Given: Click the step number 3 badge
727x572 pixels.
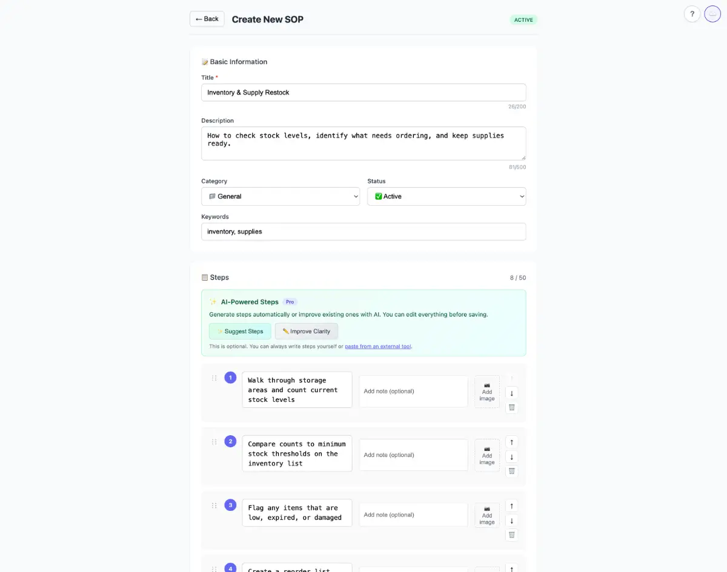Looking at the screenshot, I should (x=230, y=505).
